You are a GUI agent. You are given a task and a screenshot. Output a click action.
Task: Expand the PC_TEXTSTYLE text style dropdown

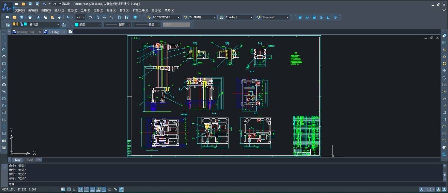point(163,17)
